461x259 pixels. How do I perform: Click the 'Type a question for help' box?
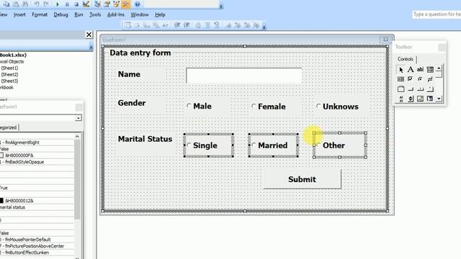pos(437,14)
